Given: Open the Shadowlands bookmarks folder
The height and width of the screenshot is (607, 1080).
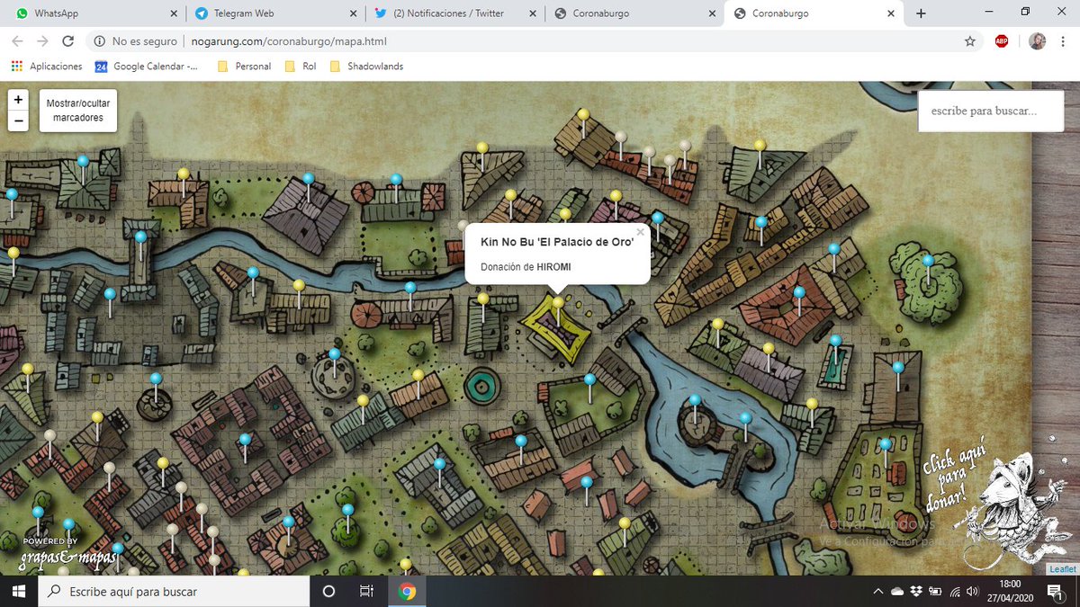Looking at the screenshot, I should (366, 67).
